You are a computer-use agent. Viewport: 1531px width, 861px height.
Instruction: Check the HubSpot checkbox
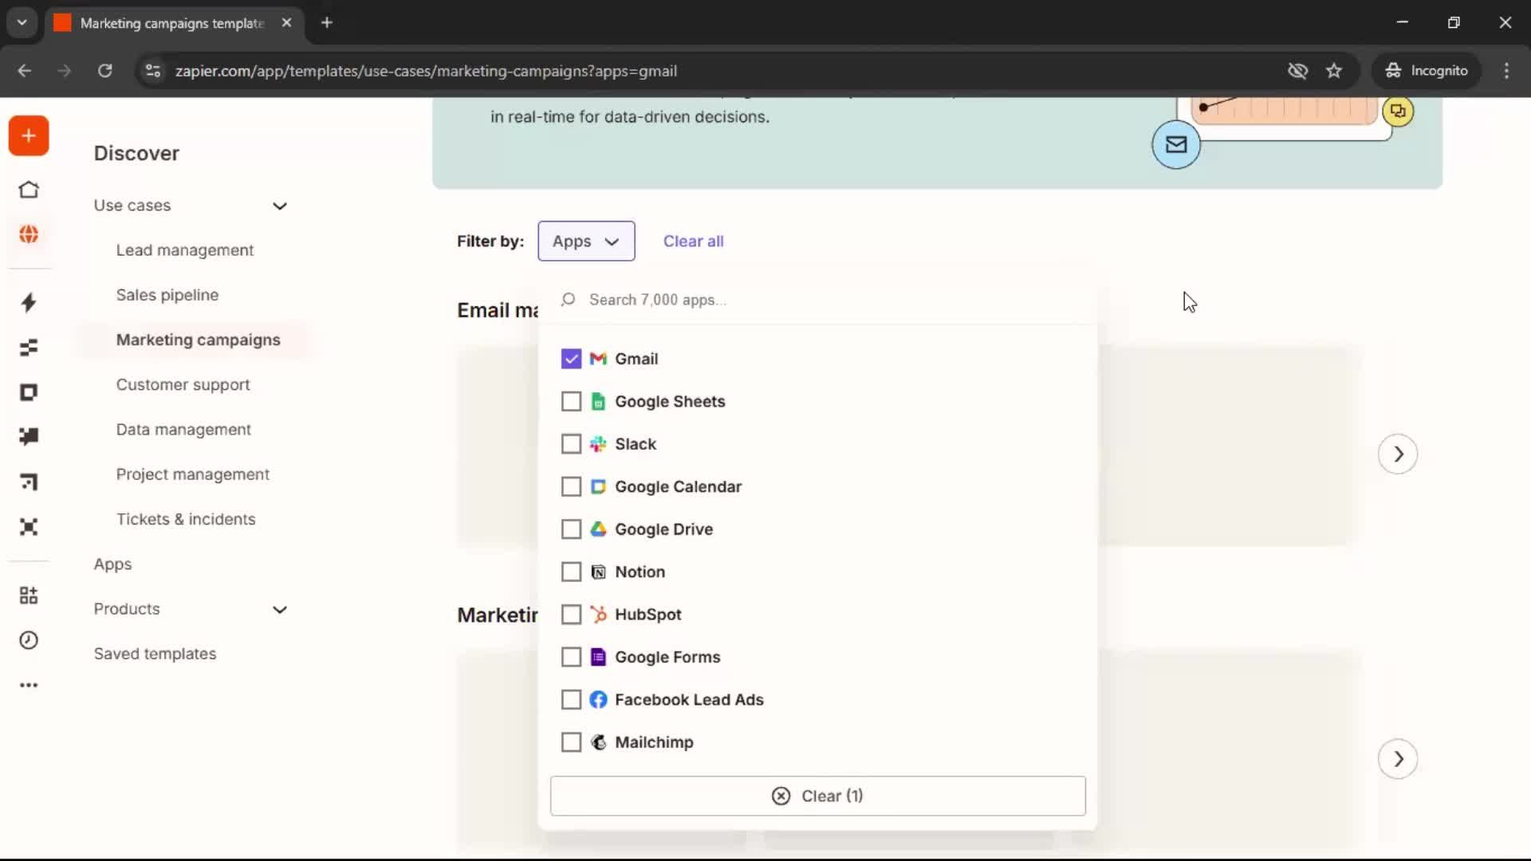(x=571, y=615)
